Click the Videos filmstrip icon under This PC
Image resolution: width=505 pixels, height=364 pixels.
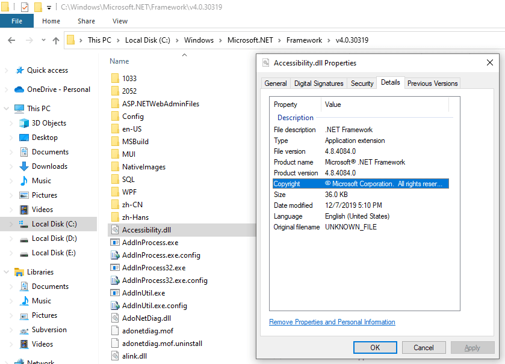coord(24,210)
